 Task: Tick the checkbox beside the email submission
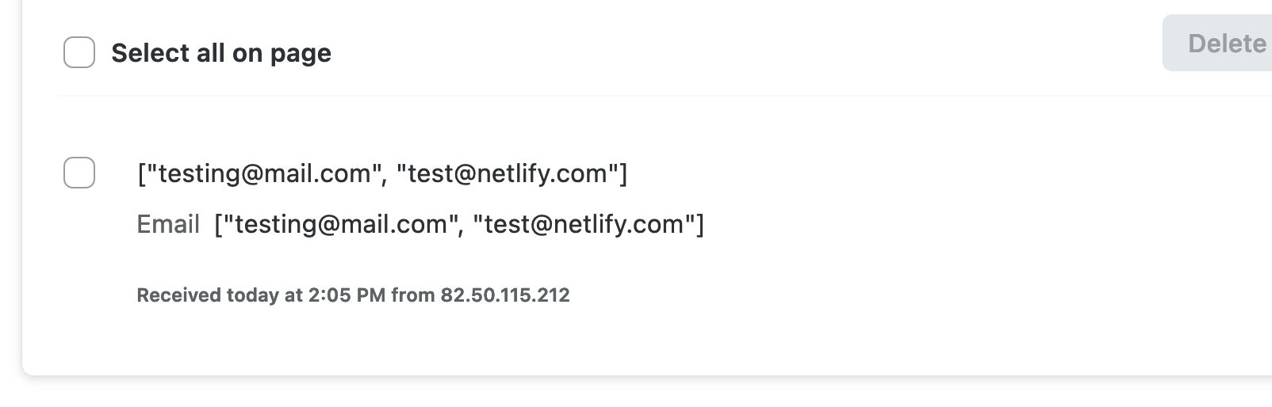click(x=79, y=173)
